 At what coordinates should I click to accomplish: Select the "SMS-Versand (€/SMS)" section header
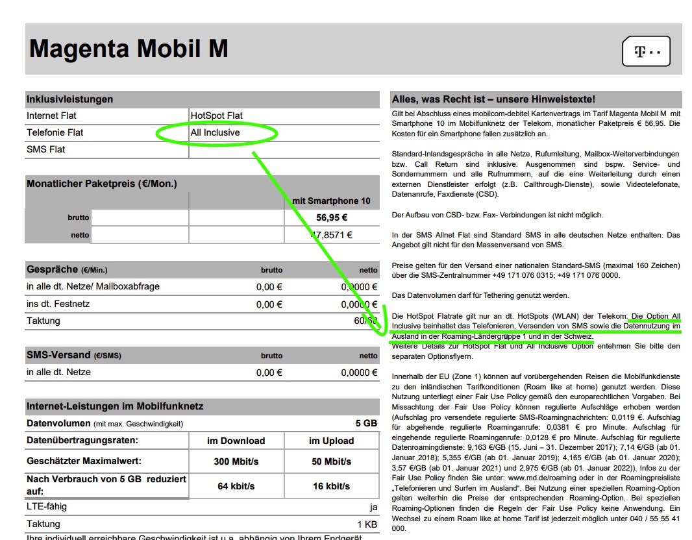(x=74, y=355)
